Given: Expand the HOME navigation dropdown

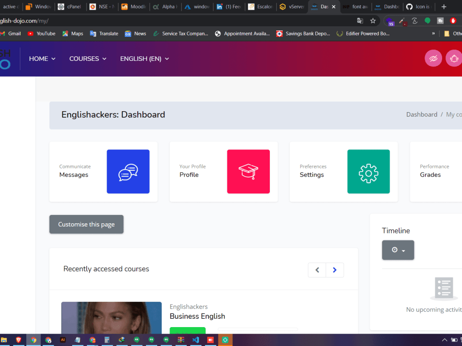Looking at the screenshot, I should (x=42, y=59).
